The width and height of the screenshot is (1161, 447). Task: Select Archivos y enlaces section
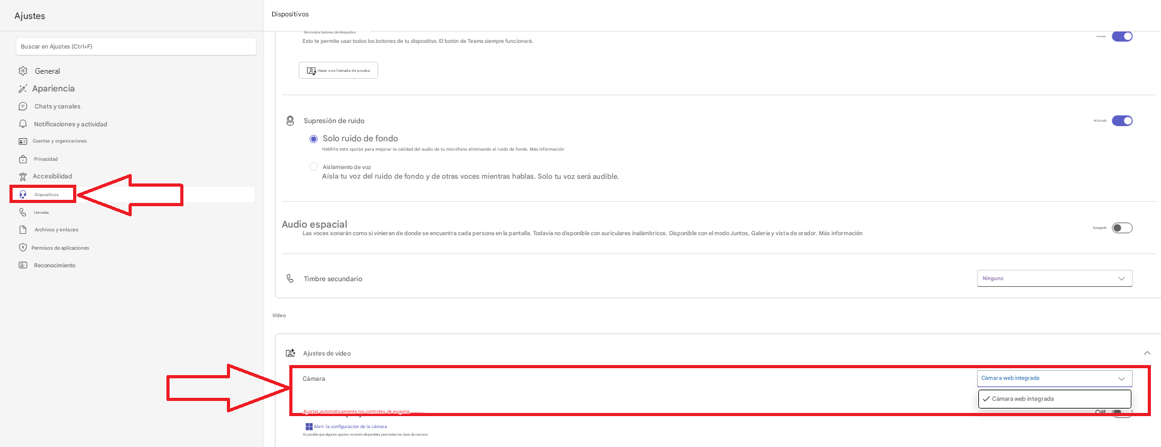point(57,229)
